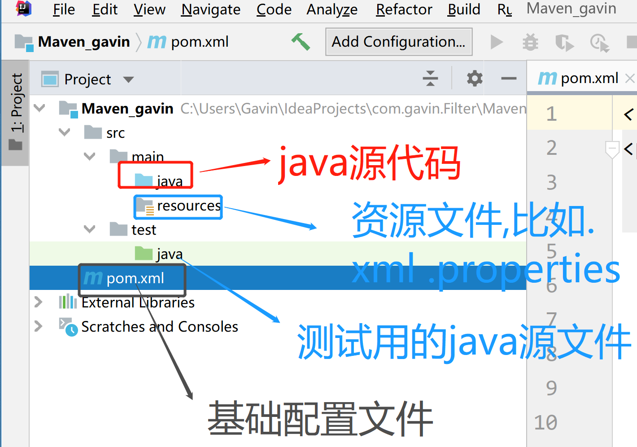This screenshot has width=637, height=447.
Task: Select External Libraries item
Action: click(127, 302)
